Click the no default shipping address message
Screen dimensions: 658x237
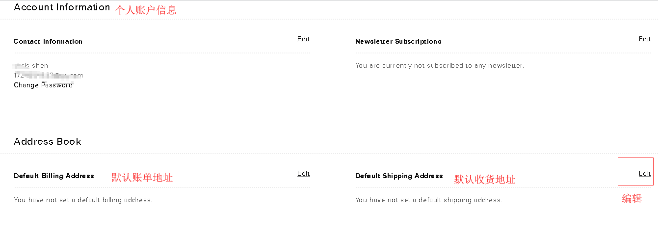pos(428,200)
